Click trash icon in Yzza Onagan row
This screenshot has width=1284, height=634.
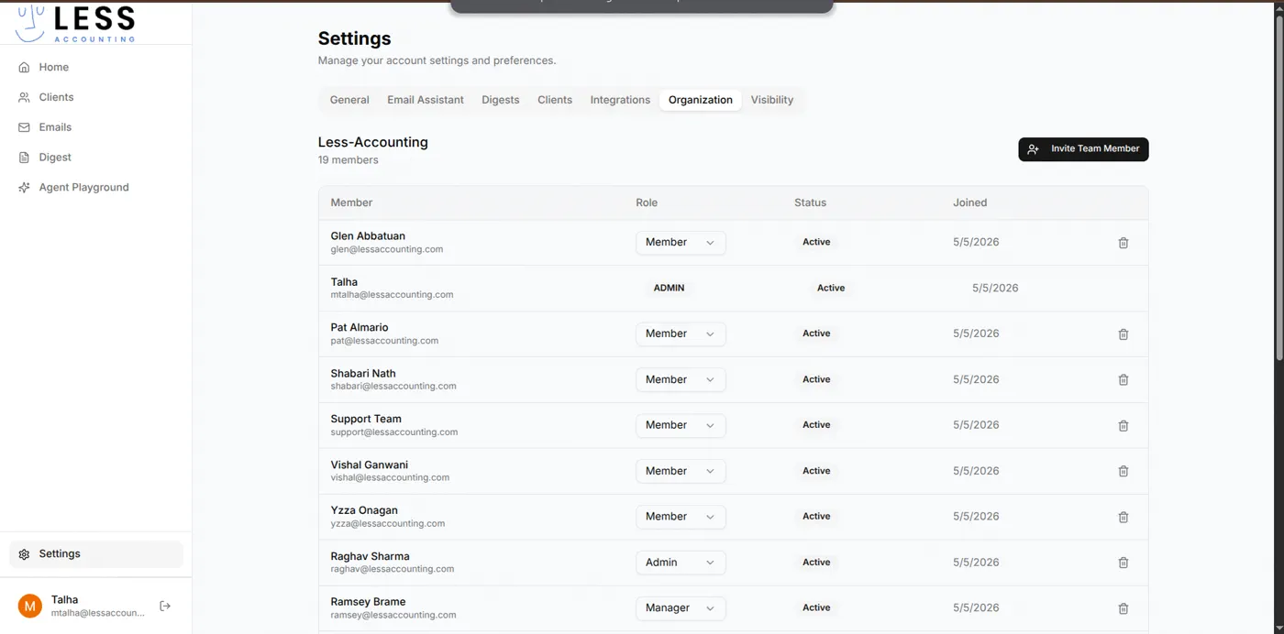click(1123, 517)
